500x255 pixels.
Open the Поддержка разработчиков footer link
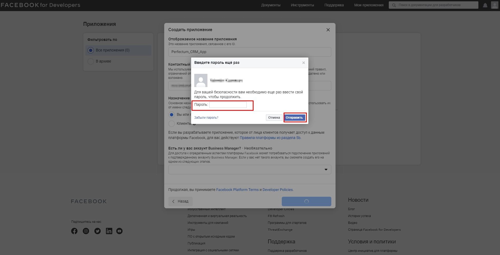[x=287, y=251]
